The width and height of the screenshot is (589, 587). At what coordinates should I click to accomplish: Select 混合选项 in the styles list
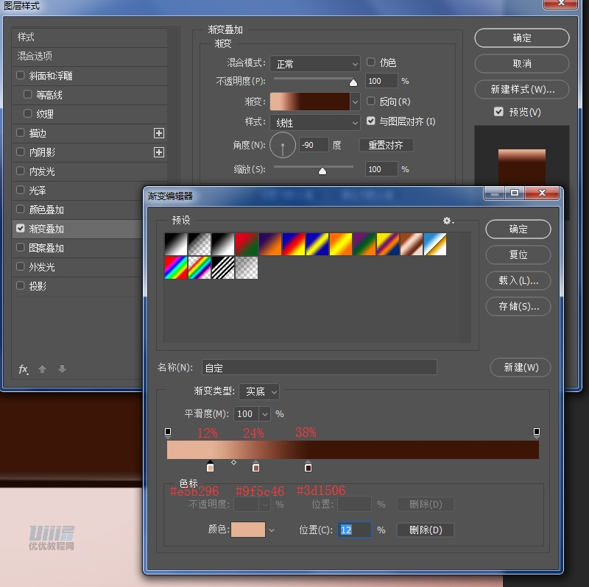coord(35,56)
